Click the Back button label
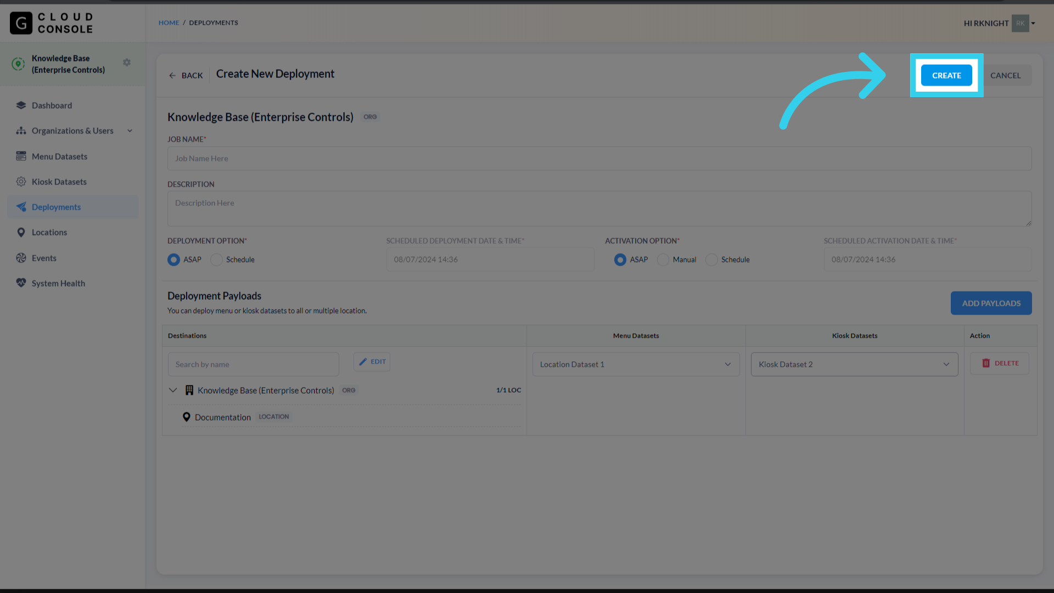1054x593 pixels. (x=192, y=75)
